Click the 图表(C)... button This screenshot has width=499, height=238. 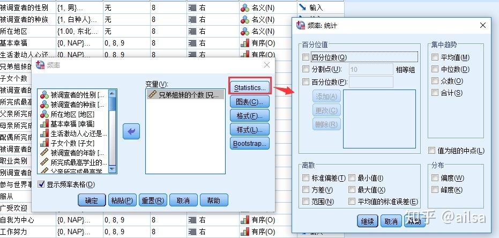click(250, 101)
